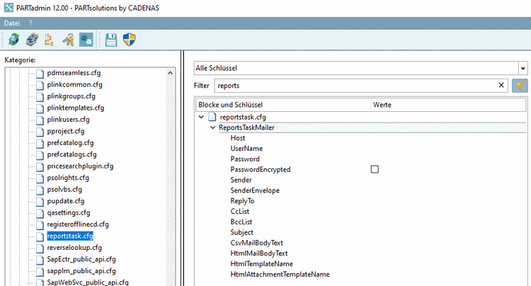Select reverselookup.cfg in the category list

coord(74,248)
